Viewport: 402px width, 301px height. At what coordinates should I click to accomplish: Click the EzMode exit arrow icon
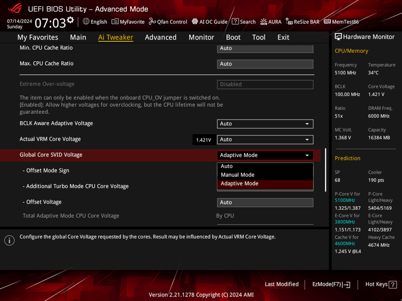click(346, 284)
